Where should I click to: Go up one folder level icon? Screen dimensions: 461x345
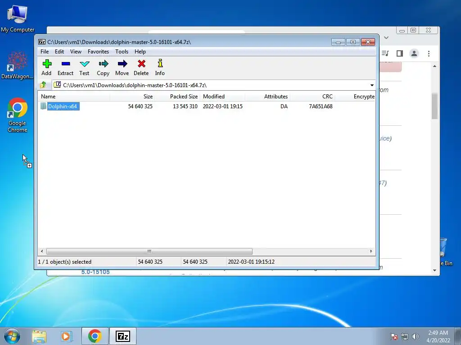tap(43, 85)
